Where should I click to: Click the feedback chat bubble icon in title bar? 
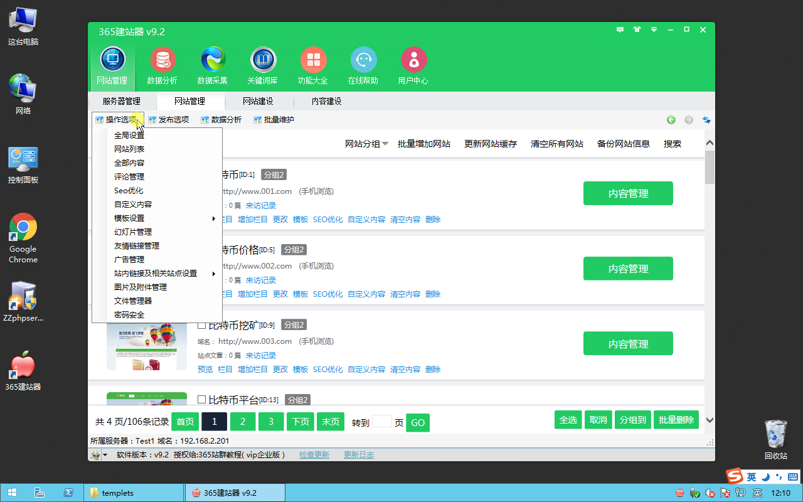(620, 29)
